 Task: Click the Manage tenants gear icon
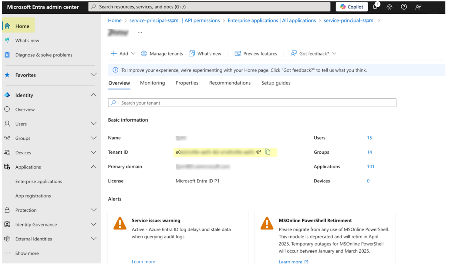click(x=144, y=54)
